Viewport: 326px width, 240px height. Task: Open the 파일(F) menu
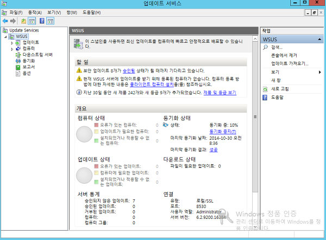(x=16, y=12)
